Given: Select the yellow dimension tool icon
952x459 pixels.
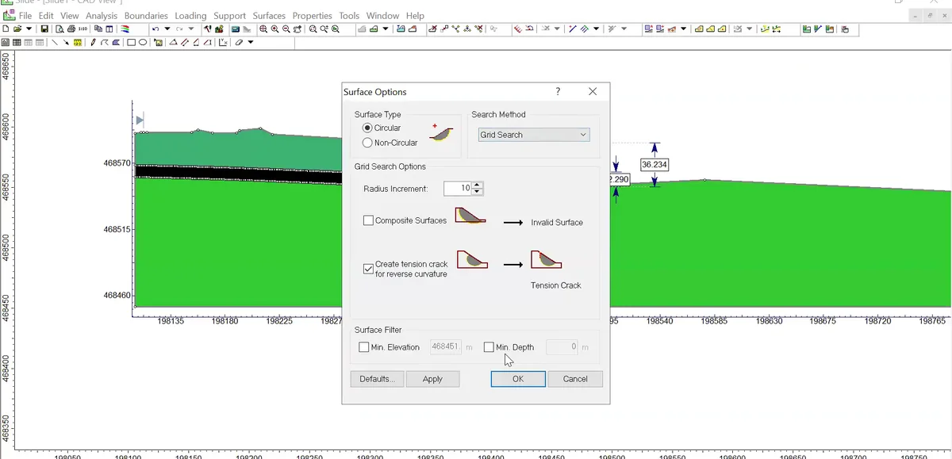Looking at the screenshot, I should (x=78, y=43).
